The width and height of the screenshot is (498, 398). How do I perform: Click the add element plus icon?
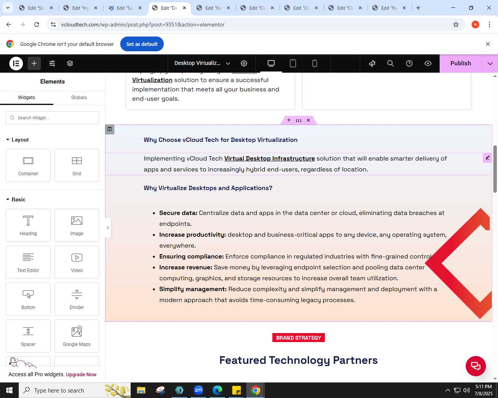click(34, 63)
